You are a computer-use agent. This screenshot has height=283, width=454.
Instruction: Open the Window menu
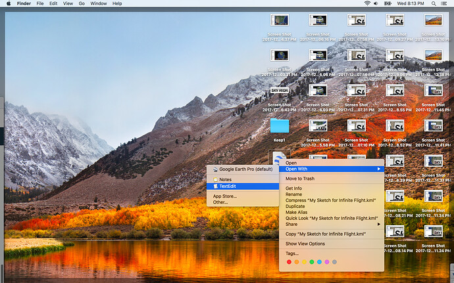(99, 3)
